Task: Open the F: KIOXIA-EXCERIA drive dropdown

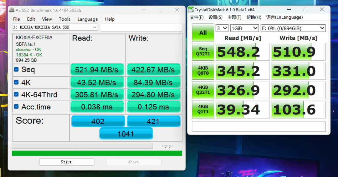Action: tap(55, 27)
